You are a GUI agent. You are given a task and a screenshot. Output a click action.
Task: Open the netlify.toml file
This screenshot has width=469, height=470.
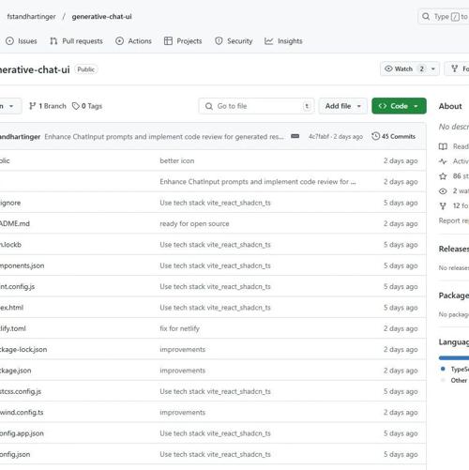click(x=13, y=328)
